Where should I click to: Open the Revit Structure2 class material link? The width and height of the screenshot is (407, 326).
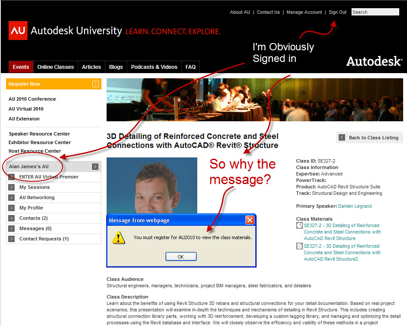tap(342, 252)
